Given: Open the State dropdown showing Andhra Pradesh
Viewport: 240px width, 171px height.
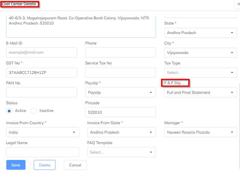Looking at the screenshot, I should tap(201, 33).
